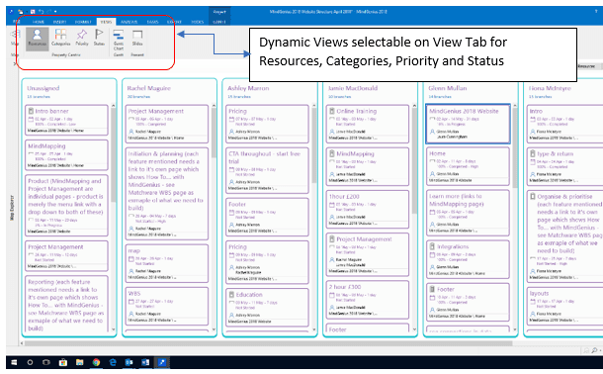Image resolution: width=603 pixels, height=374 pixels.
Task: Click the zoom magnifier icon in the status bar
Action: tap(594, 350)
